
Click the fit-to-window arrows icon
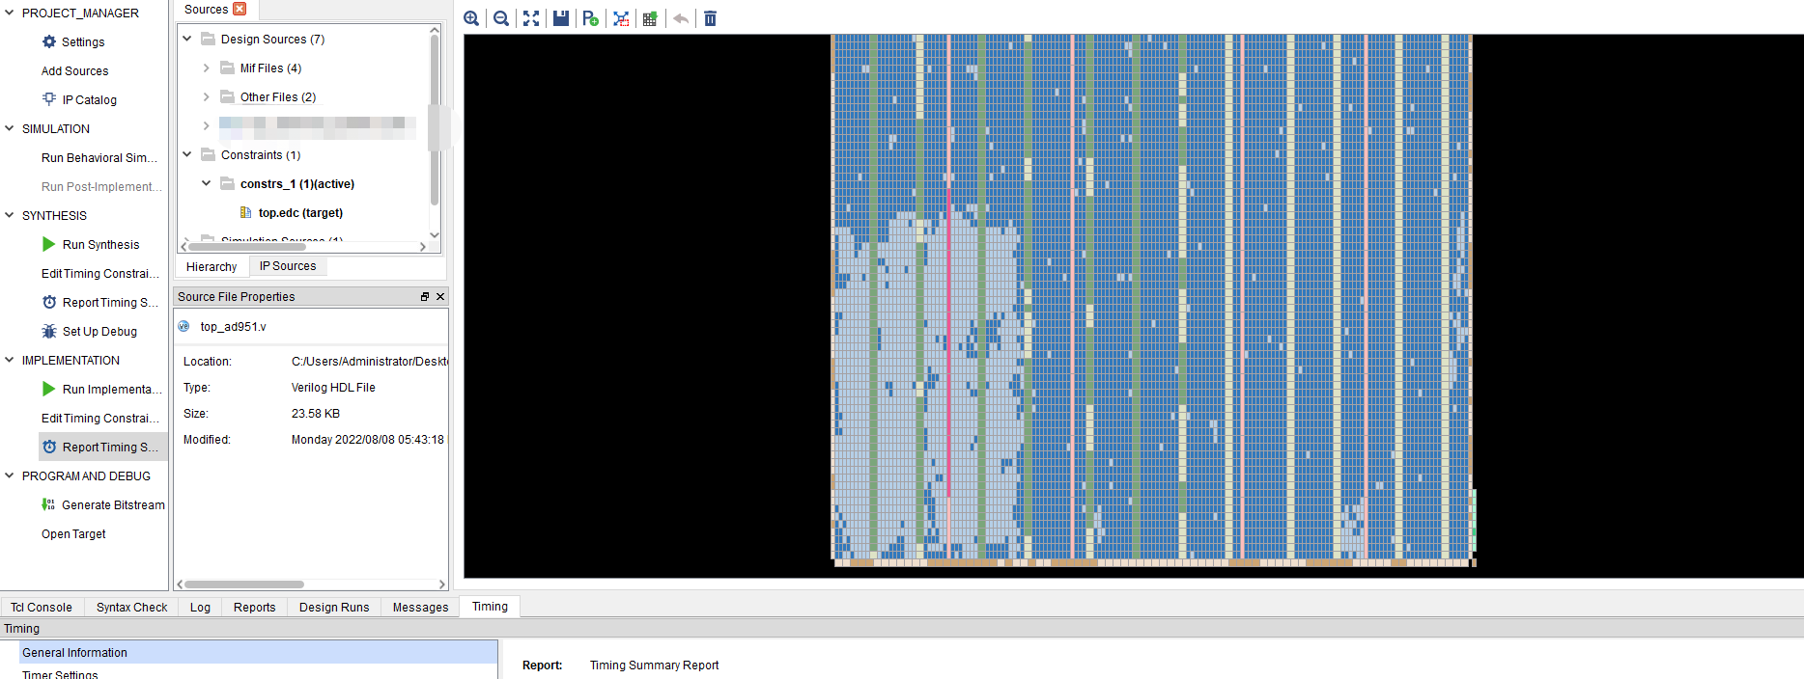click(531, 18)
